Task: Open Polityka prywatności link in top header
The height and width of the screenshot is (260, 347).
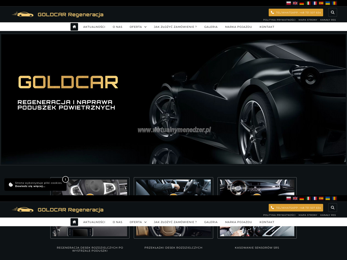Action: [x=279, y=20]
